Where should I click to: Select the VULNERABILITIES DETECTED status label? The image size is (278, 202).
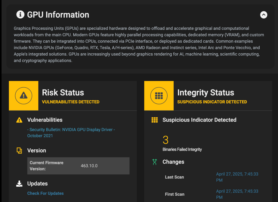pyautogui.click(x=71, y=102)
